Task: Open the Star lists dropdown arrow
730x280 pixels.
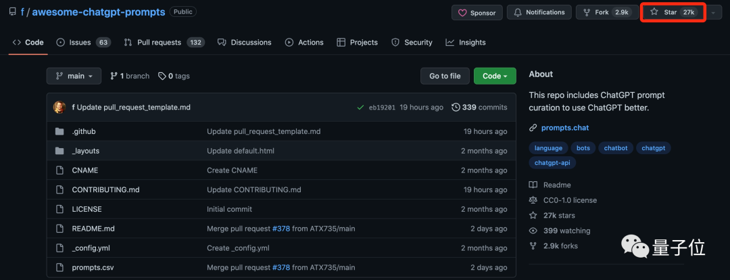Action: [x=712, y=13]
